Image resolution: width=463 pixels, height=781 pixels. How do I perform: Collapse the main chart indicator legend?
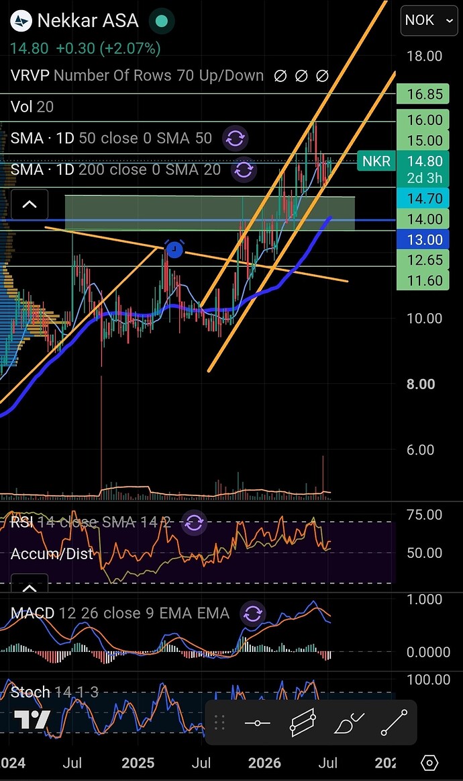coord(30,204)
